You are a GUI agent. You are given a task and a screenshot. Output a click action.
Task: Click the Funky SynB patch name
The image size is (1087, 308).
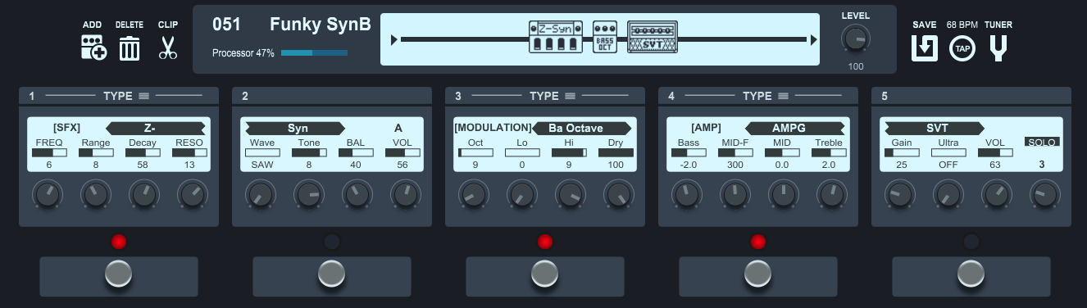(321, 25)
